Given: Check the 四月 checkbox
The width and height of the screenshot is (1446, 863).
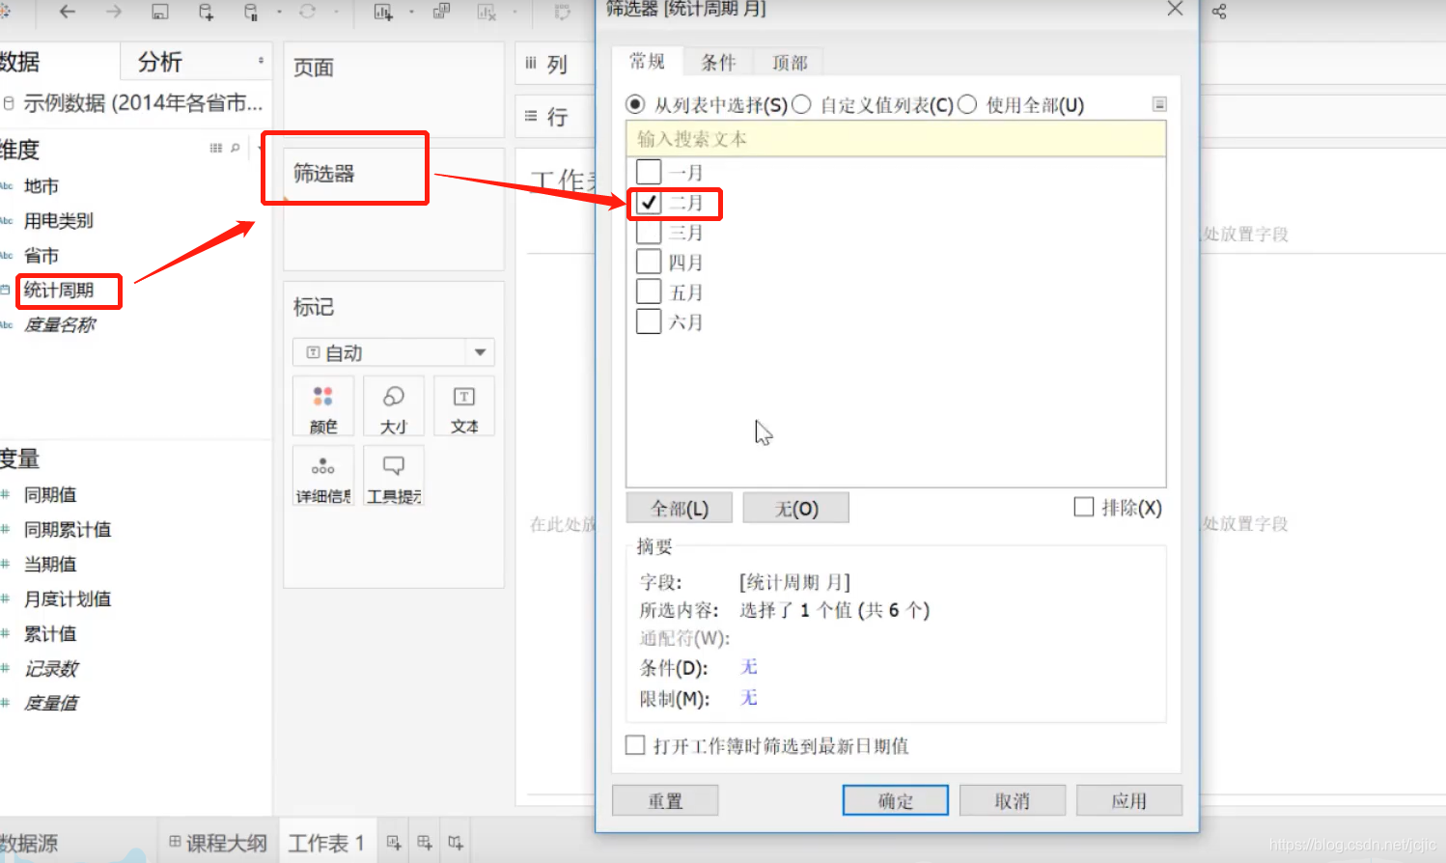Looking at the screenshot, I should [x=649, y=262].
